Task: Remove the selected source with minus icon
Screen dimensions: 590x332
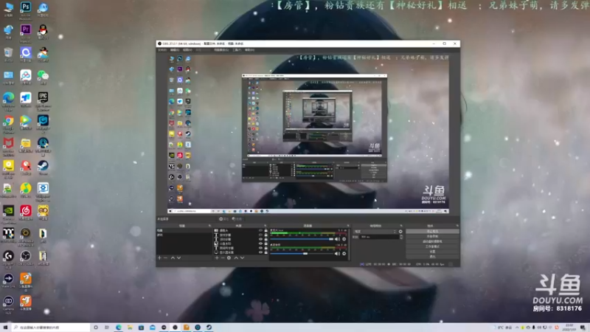Action: (x=223, y=257)
